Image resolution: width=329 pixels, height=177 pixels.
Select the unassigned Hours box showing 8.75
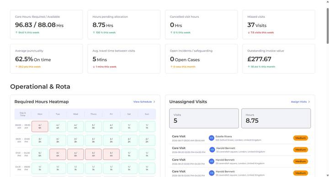[276, 118]
